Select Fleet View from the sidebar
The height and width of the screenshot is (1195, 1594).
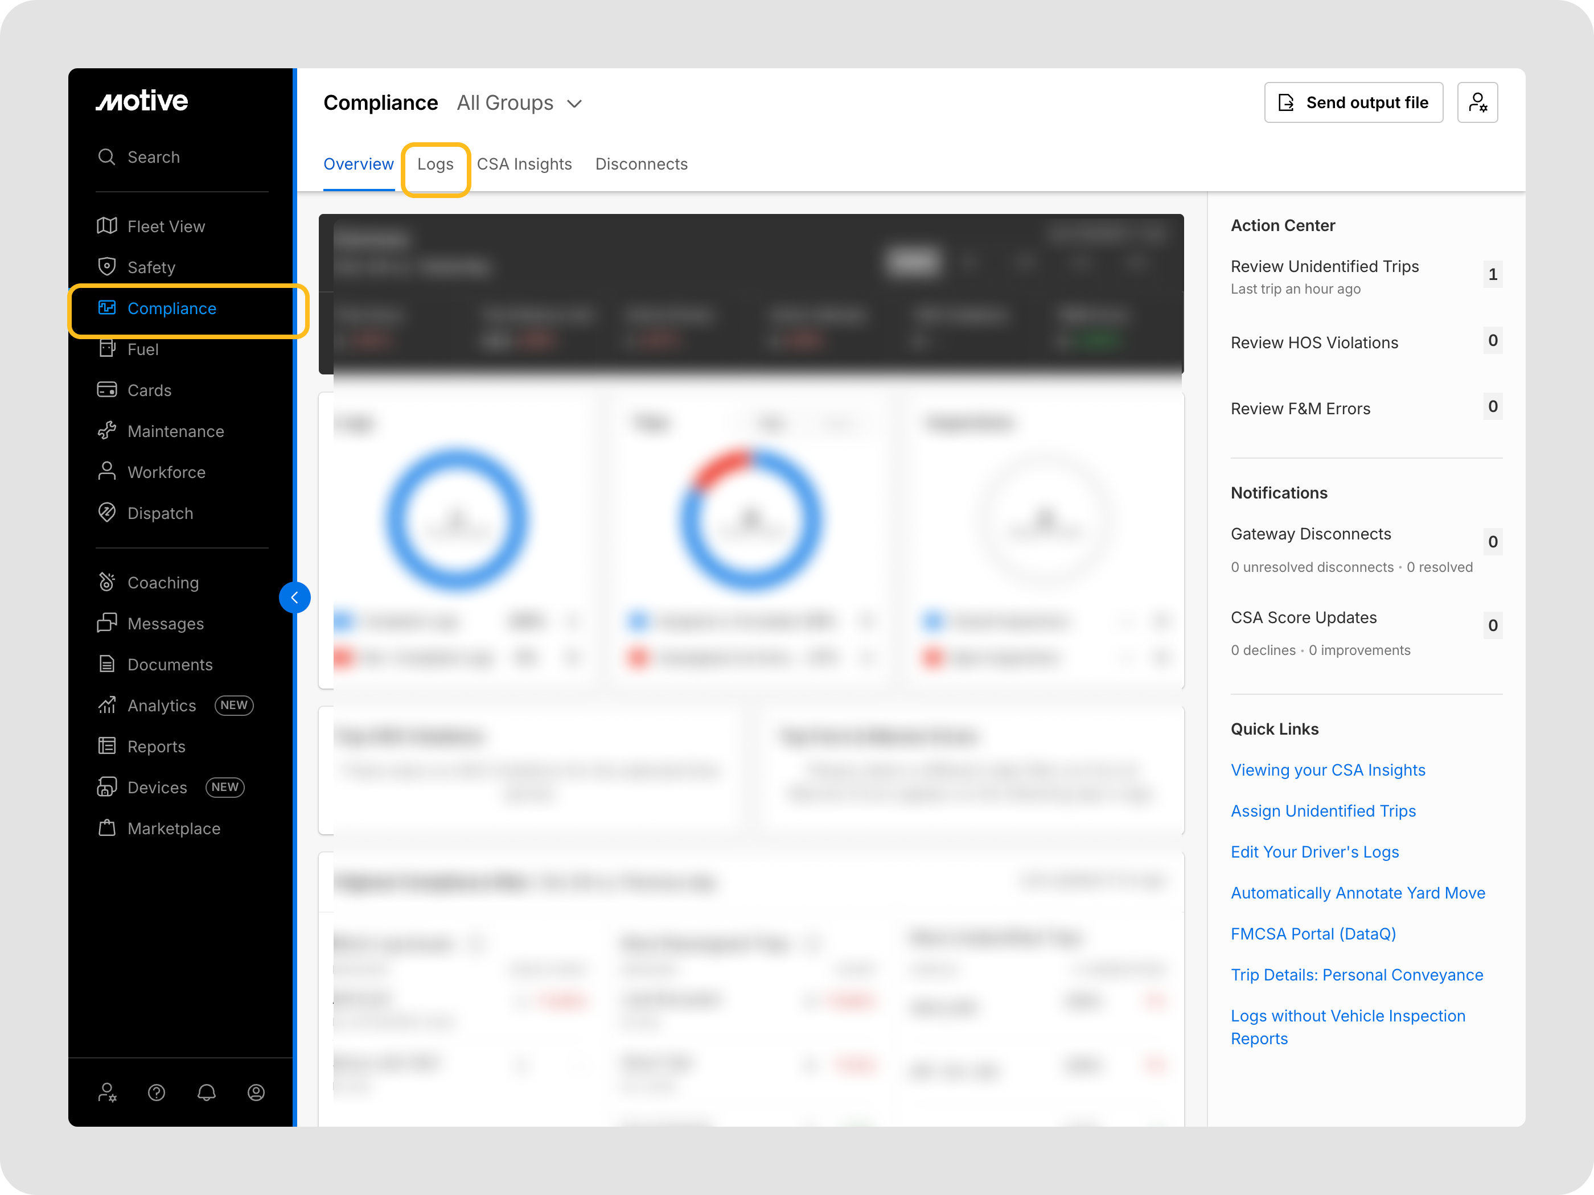coord(166,226)
